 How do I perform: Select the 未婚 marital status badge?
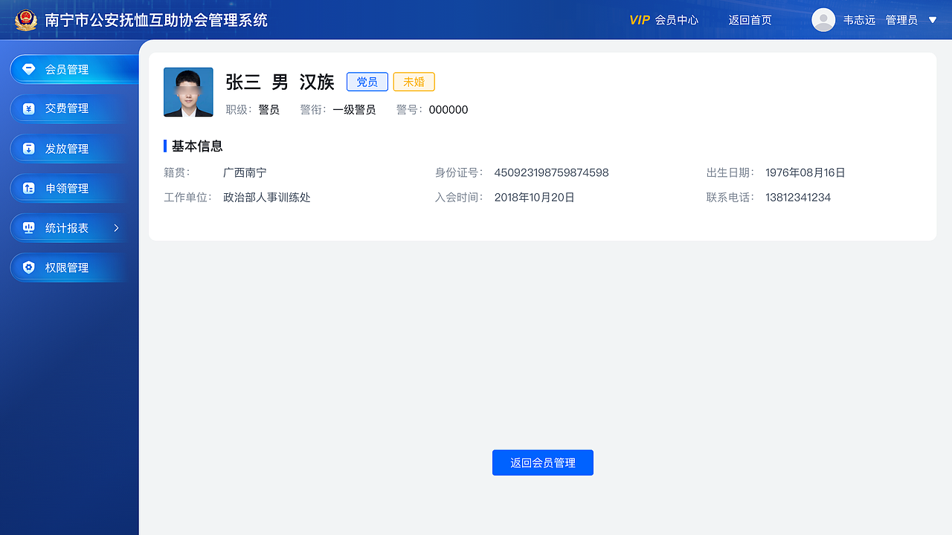click(414, 82)
